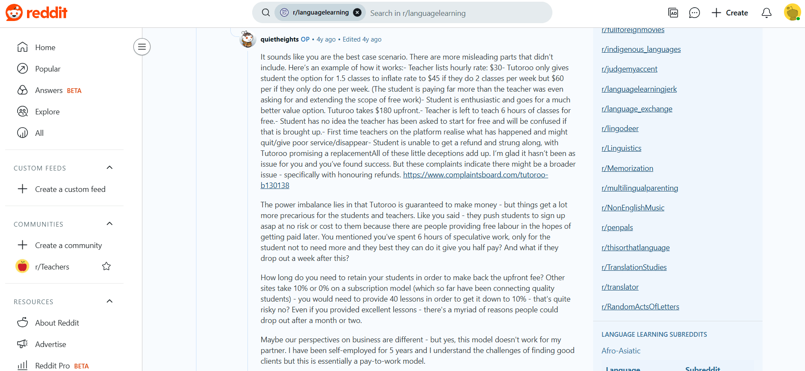Collapse the left navigation sidebar
The height and width of the screenshot is (371, 805).
142,47
